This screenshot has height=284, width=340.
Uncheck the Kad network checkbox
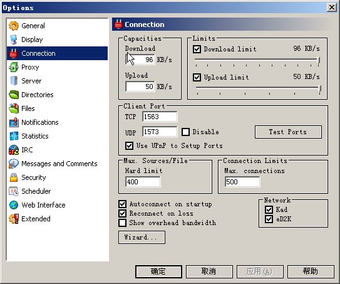(269, 210)
